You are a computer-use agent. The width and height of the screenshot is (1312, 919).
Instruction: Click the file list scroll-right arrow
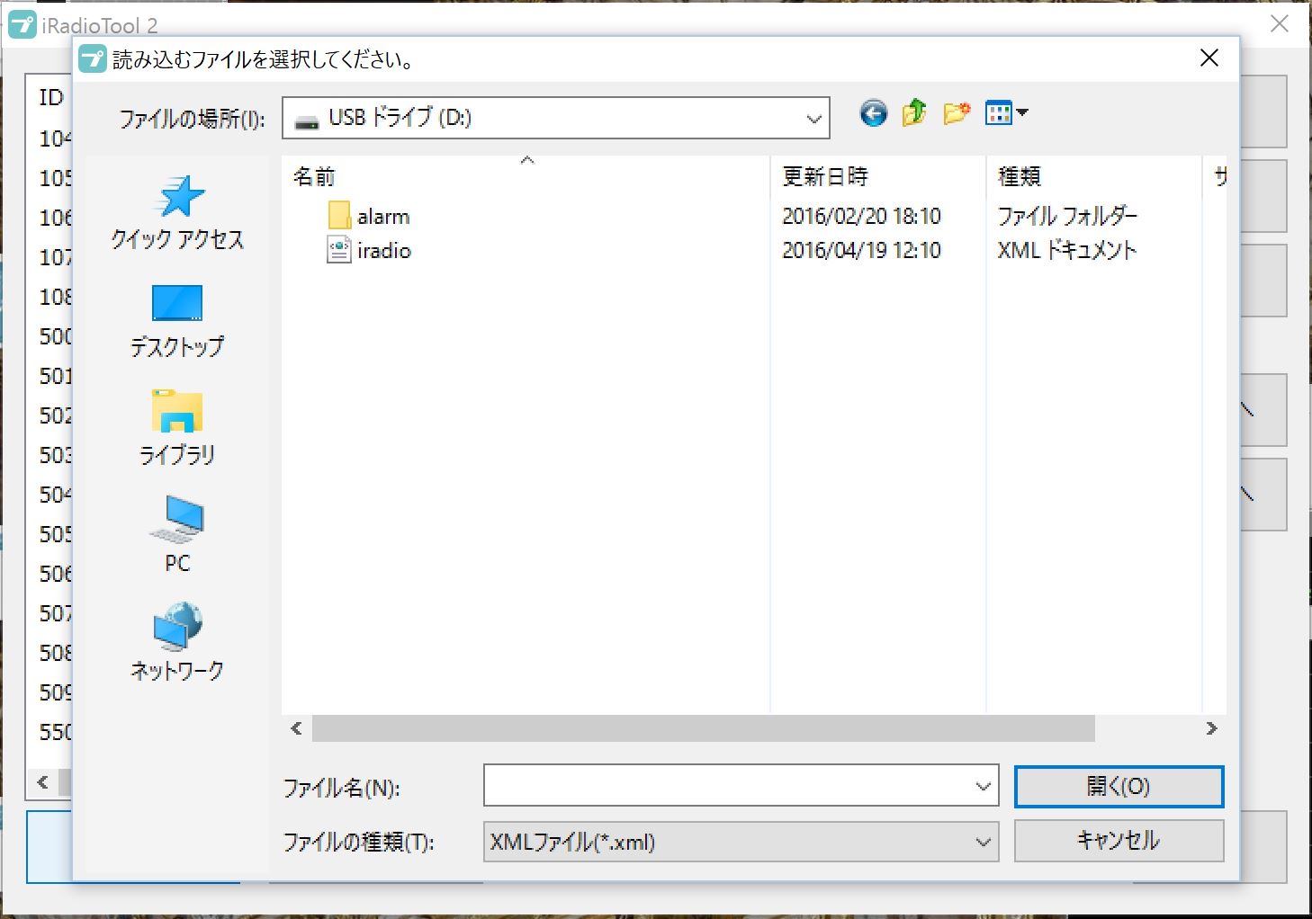point(1211,728)
